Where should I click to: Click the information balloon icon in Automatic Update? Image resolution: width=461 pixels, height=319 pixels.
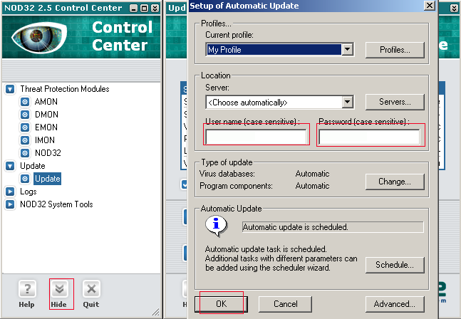click(x=217, y=226)
